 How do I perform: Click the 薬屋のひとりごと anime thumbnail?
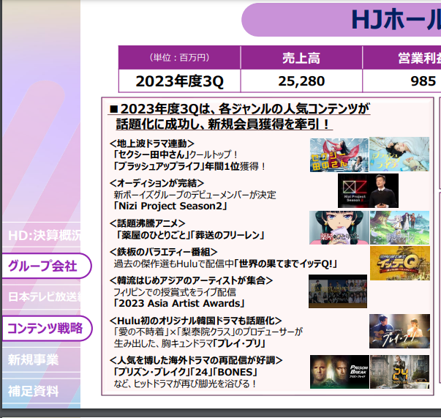[x=339, y=228]
